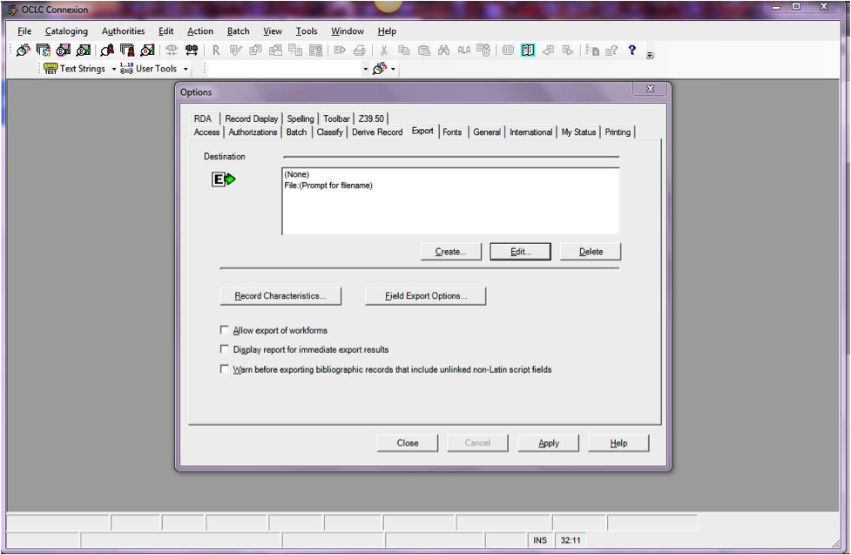The width and height of the screenshot is (851, 555).
Task: Open the Authorities menu
Action: point(123,31)
